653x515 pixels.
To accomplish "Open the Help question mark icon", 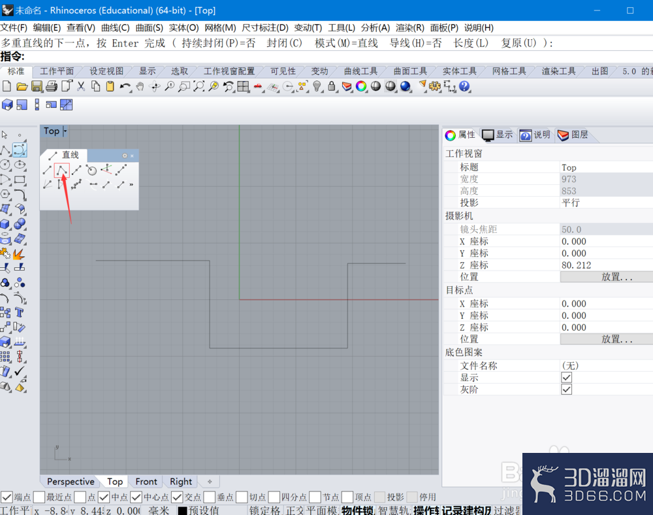I will coord(464,86).
